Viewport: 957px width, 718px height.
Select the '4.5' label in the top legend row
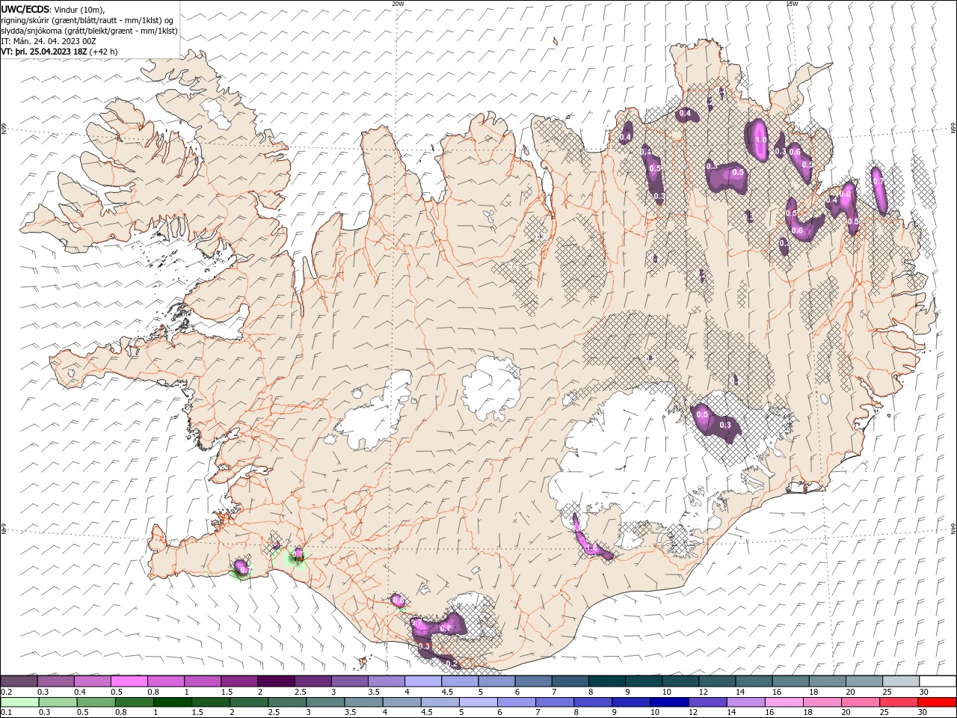point(447,692)
